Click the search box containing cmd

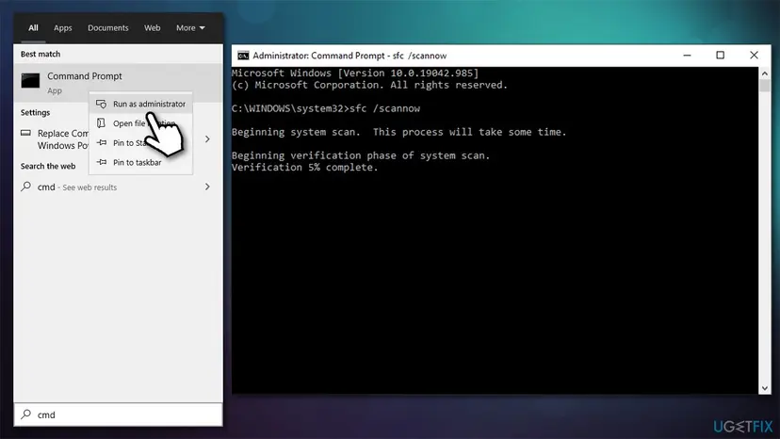pyautogui.click(x=118, y=415)
